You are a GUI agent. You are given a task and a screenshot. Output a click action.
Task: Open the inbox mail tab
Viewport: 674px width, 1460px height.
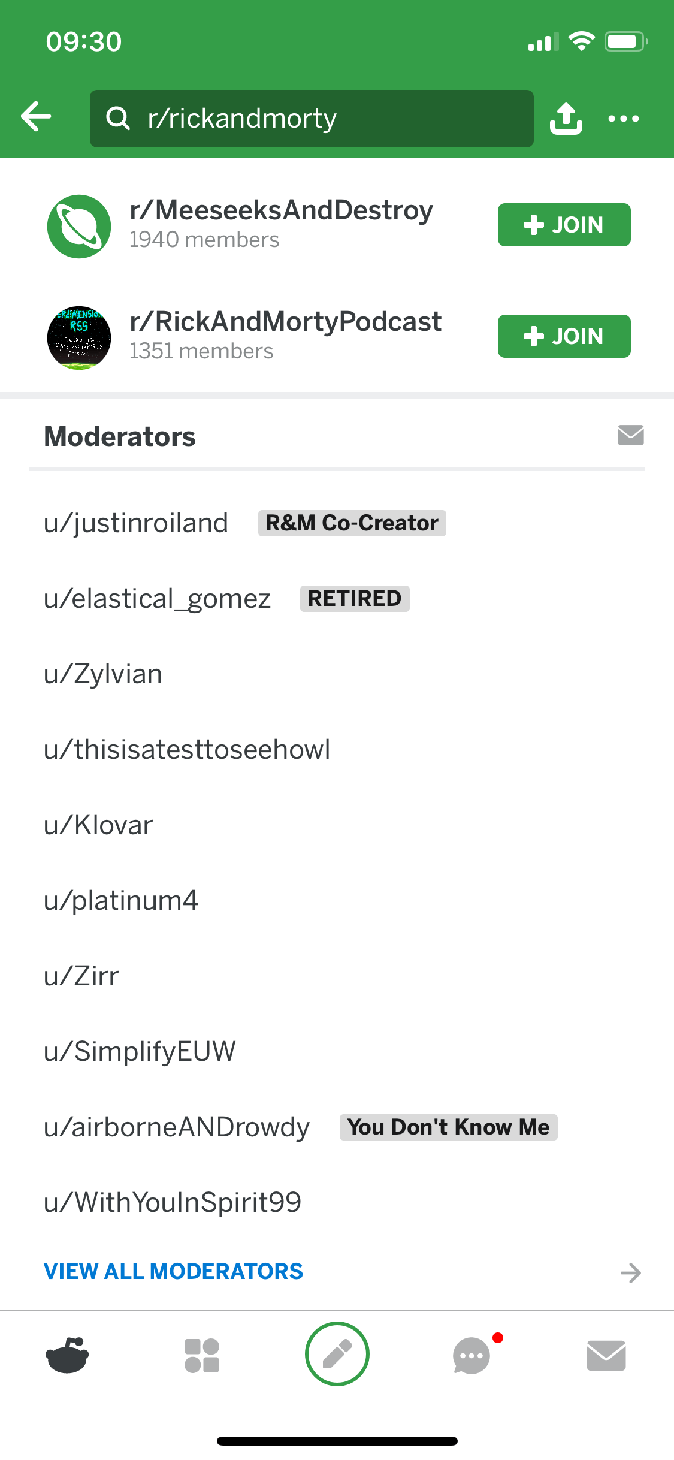coord(606,1355)
